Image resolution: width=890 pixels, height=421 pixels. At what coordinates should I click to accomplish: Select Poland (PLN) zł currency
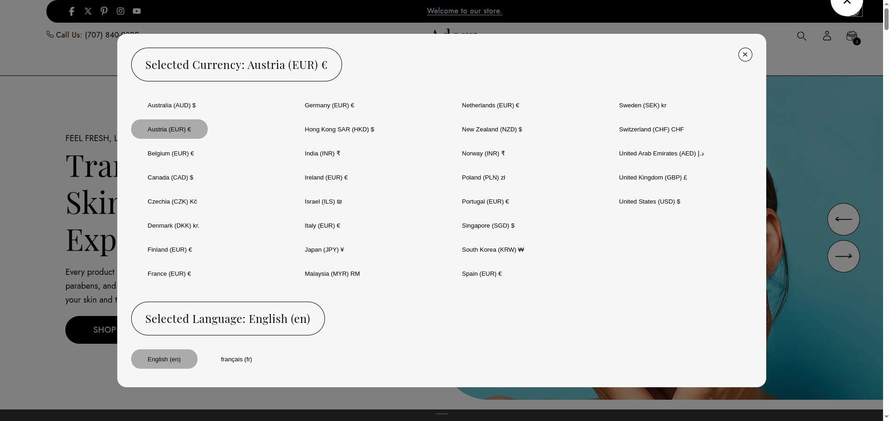[x=483, y=178]
